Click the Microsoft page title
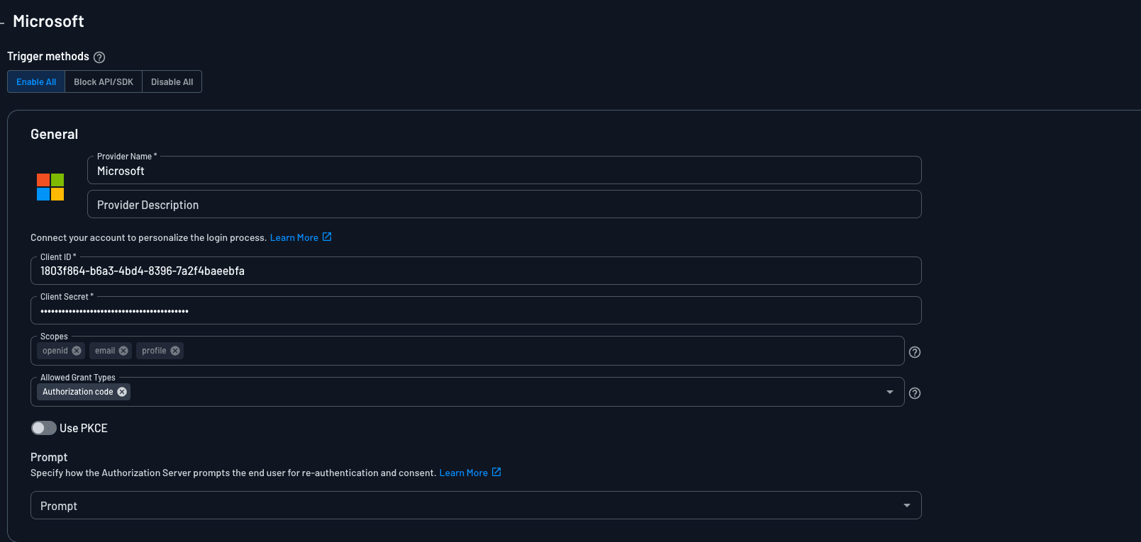 click(x=48, y=21)
